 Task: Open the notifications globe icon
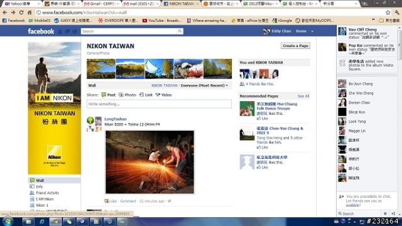click(x=75, y=31)
